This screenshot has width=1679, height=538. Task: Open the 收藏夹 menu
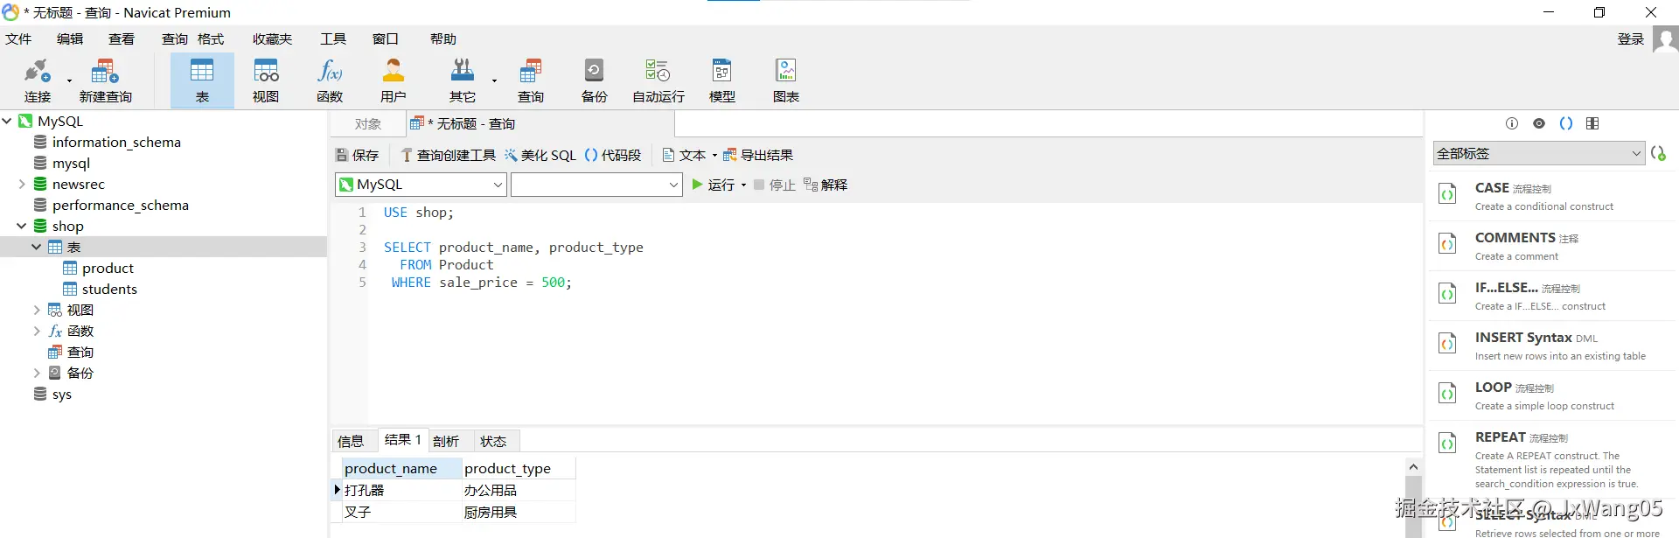[x=272, y=39]
